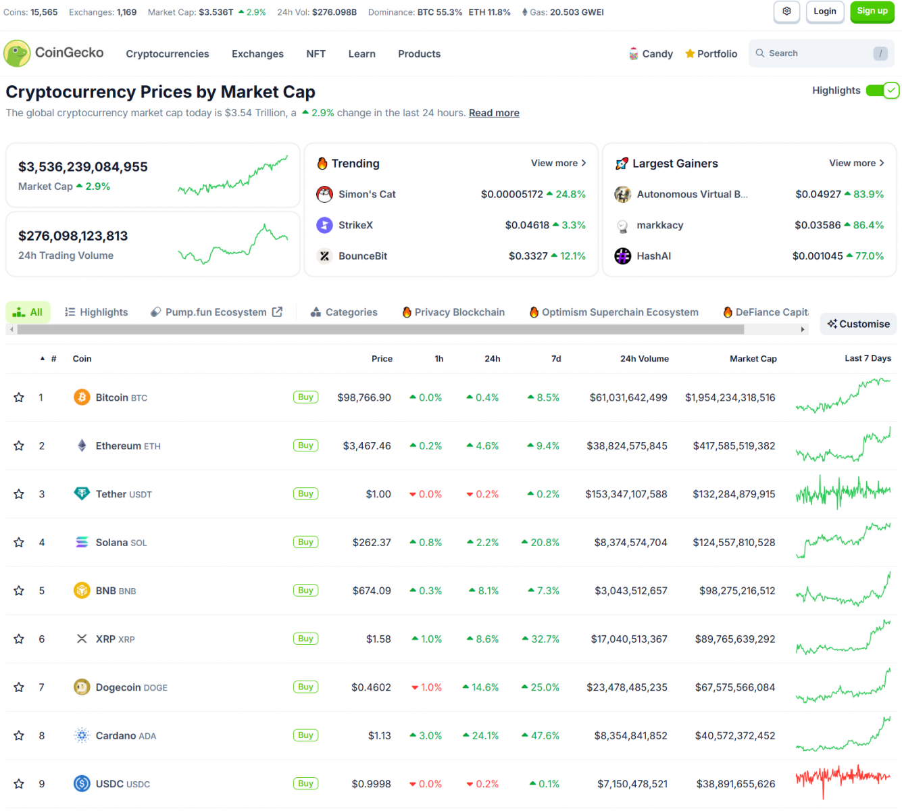Click the HashAI gainer icon

[622, 256]
